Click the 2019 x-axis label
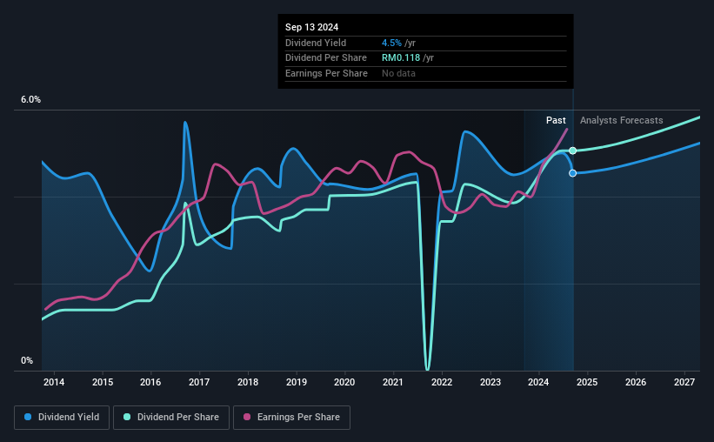This screenshot has width=714, height=442. click(297, 382)
